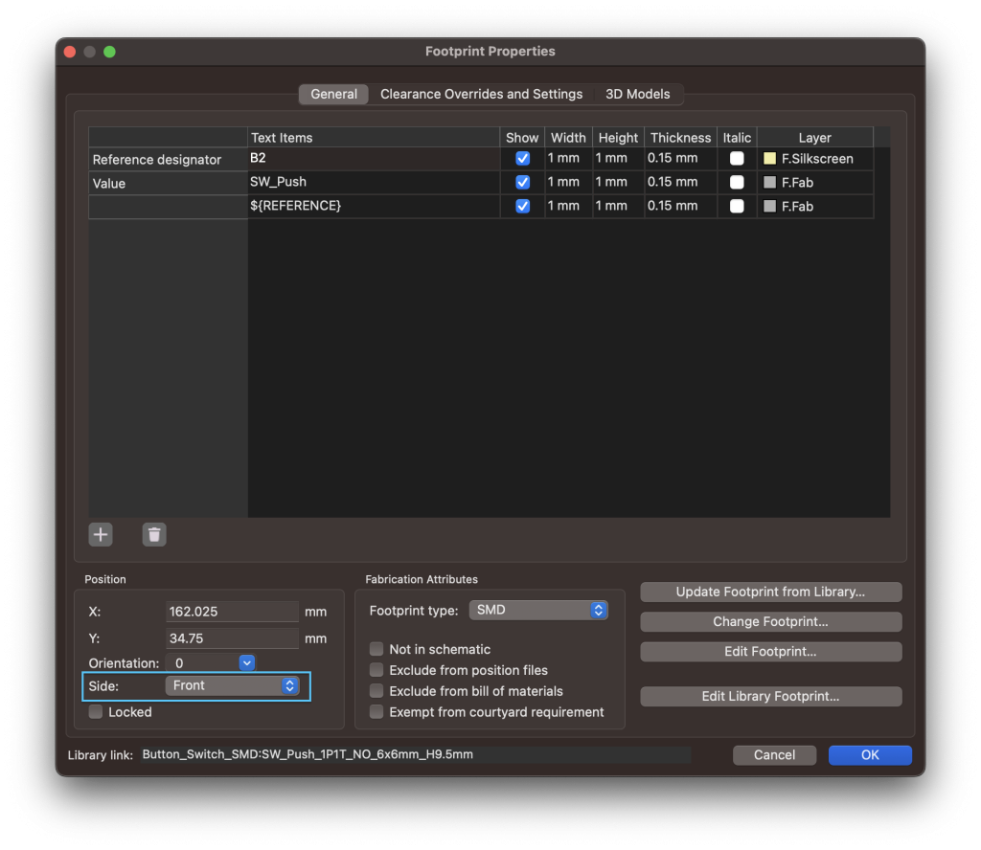Confirm changes with OK button
Screen dimensions: 981x850
[x=870, y=755]
